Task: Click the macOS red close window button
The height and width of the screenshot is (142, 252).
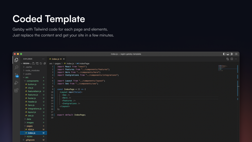Action: pyautogui.click(x=15, y=54)
